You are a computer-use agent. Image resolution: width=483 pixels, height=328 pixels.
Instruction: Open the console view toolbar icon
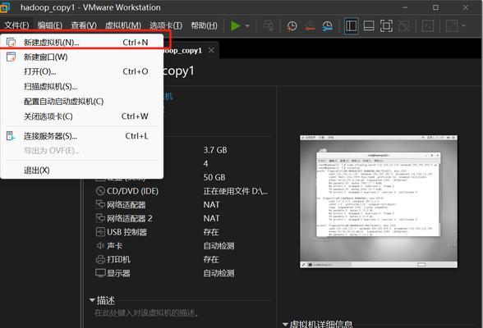click(428, 25)
